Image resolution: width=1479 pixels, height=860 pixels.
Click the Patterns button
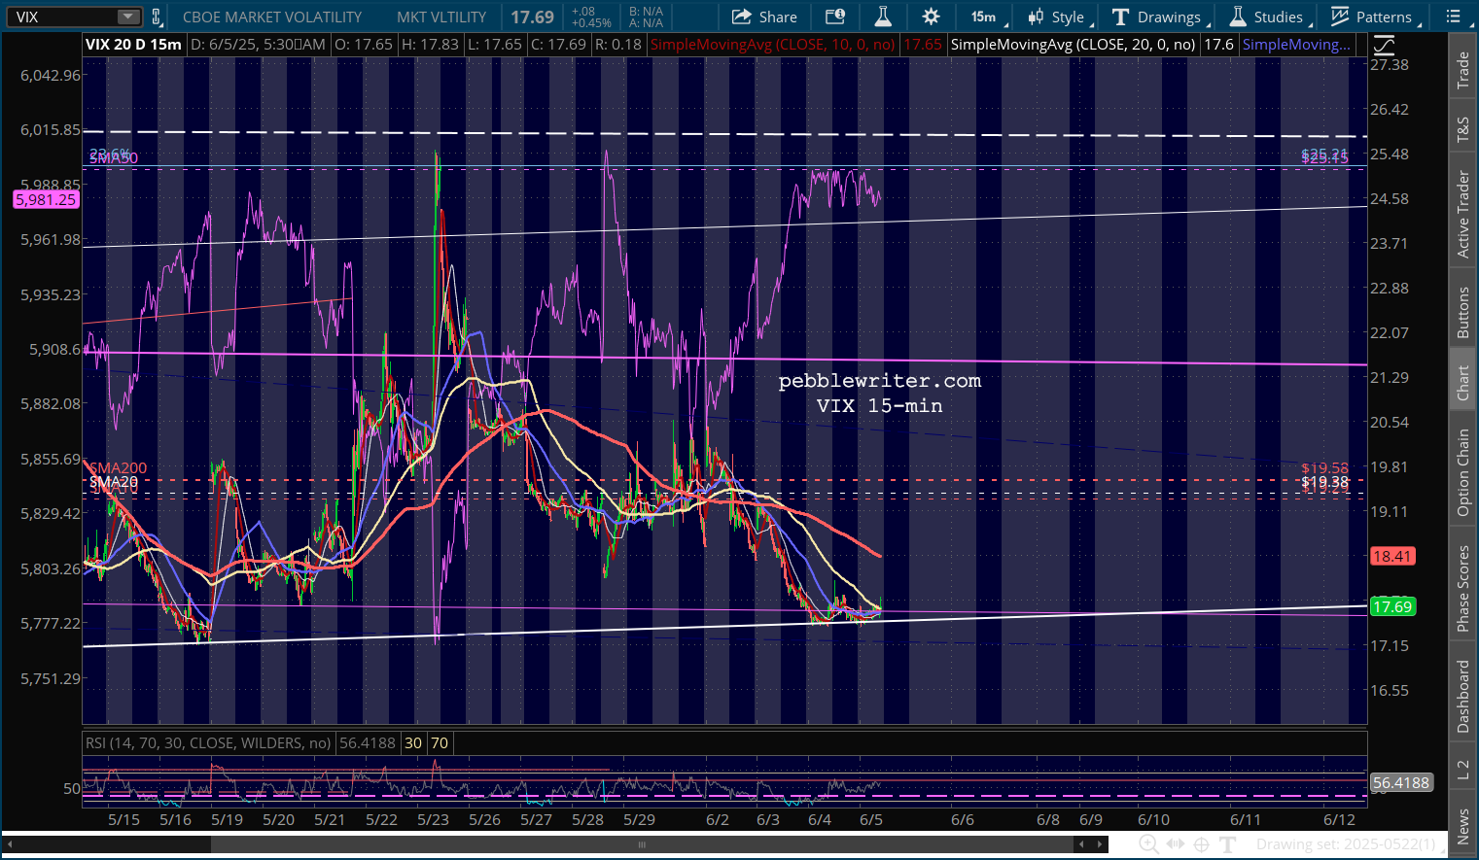tap(1376, 17)
